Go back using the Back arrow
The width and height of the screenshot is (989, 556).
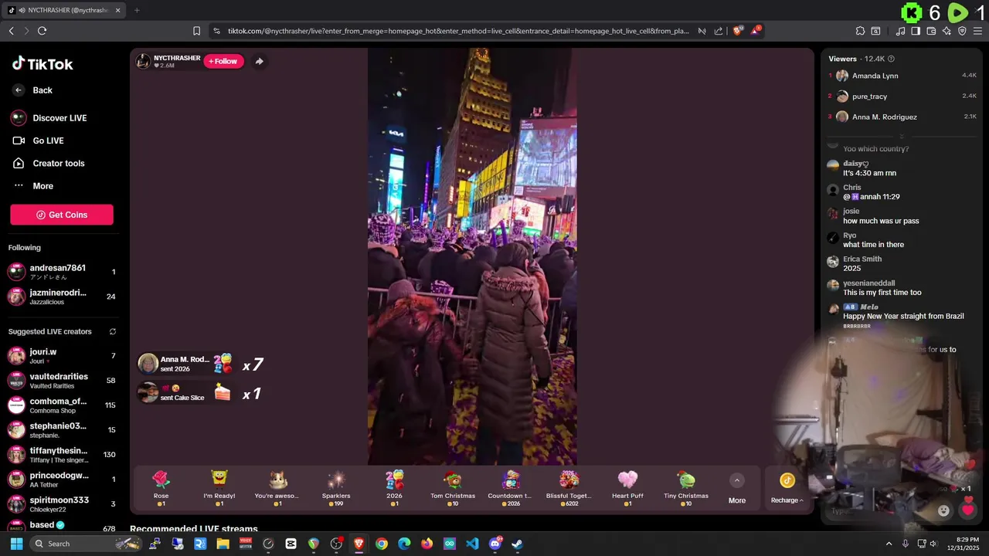[19, 90]
